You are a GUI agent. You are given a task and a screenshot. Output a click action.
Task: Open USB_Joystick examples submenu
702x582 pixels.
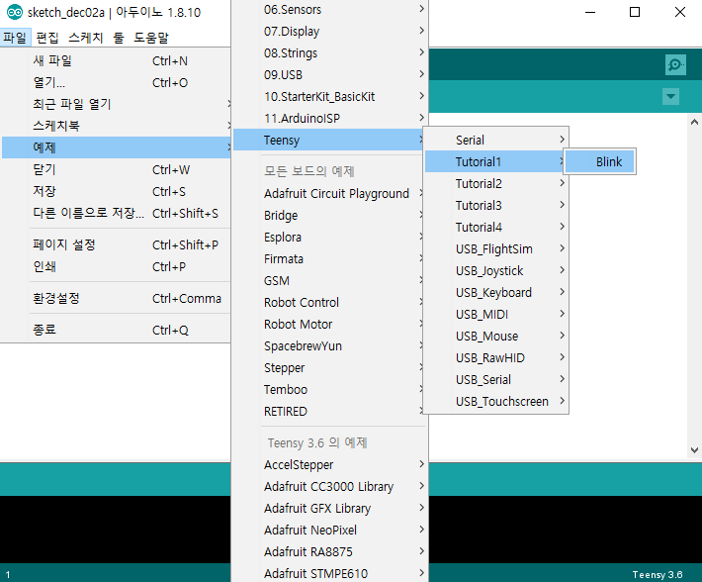[496, 270]
